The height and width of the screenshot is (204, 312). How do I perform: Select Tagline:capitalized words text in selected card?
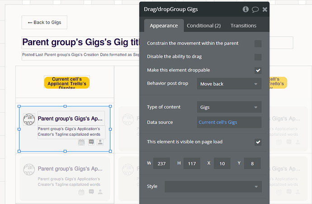tap(71, 132)
